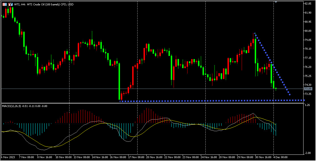Click the '14 Nov 16:00' time label
The image size is (316, 161).
click(100, 157)
